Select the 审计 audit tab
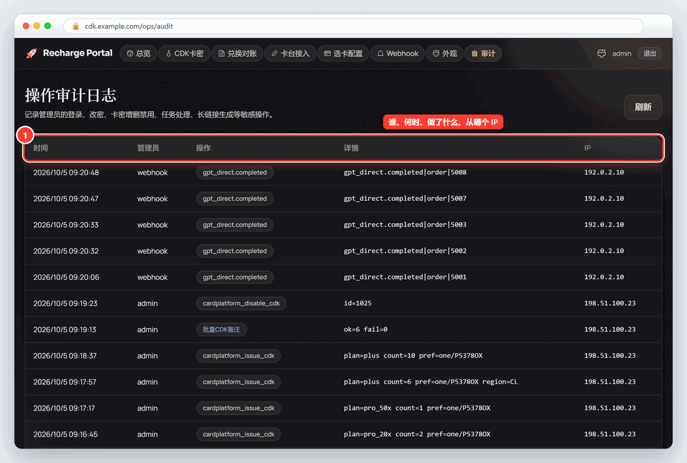The width and height of the screenshot is (687, 463). (483, 54)
